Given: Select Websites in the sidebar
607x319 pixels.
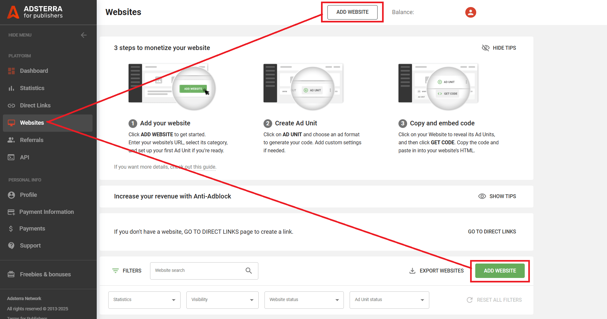Looking at the screenshot, I should pos(48,123).
